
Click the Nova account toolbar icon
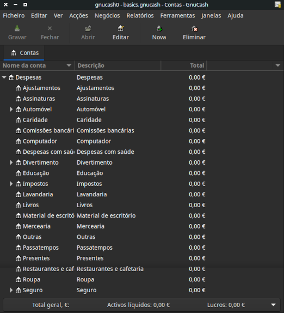(x=159, y=28)
